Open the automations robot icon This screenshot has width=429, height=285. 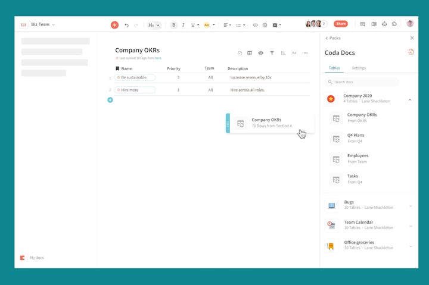coord(384,24)
